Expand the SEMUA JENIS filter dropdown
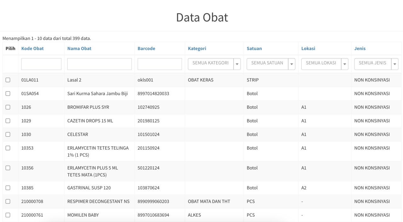Screen dimensions: 403x222 (x=394, y=64)
